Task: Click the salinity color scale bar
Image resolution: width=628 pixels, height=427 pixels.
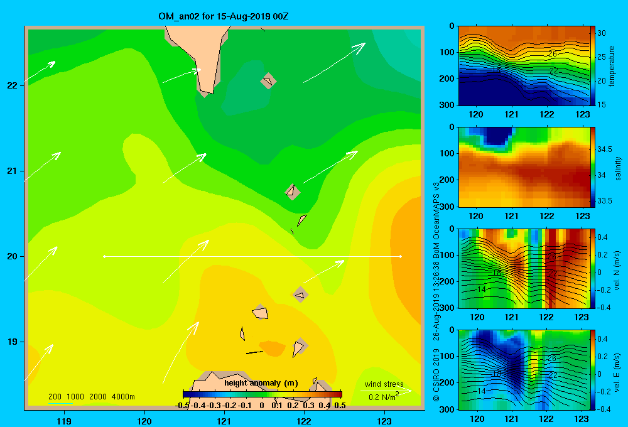Action: [x=593, y=167]
